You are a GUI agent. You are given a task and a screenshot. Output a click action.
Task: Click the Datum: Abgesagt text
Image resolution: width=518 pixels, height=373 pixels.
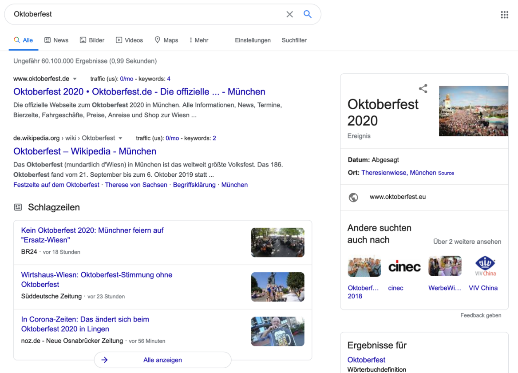373,160
